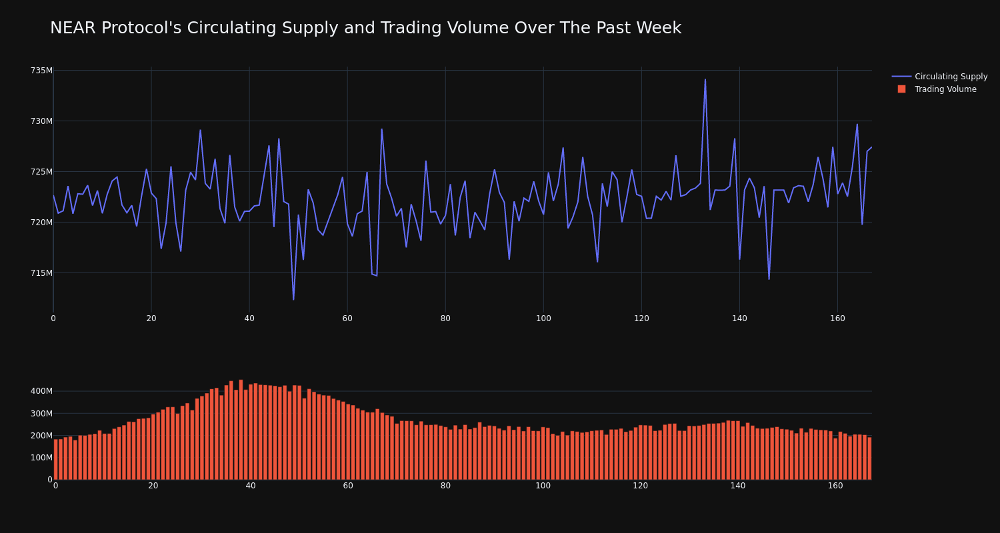Click x-axis label 80 on volume chart
Viewport: 1000px width, 533px height.
point(445,486)
